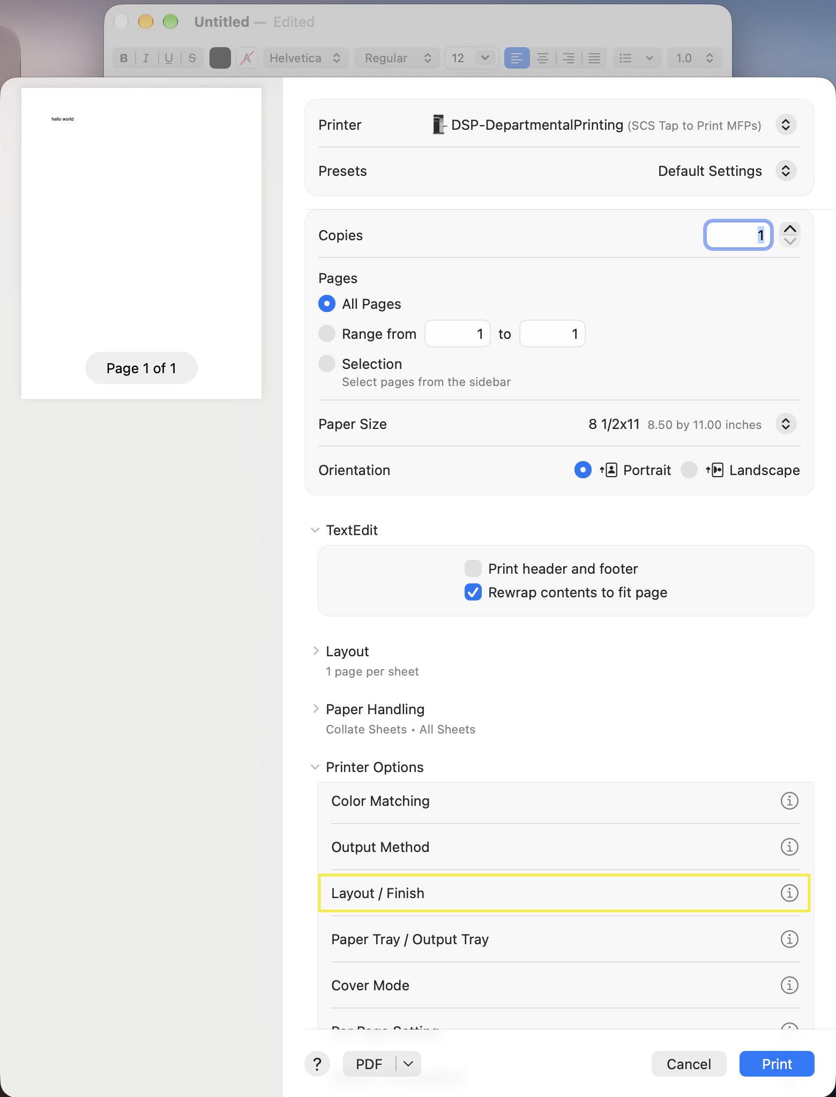Select the All Pages radio button

(x=327, y=303)
